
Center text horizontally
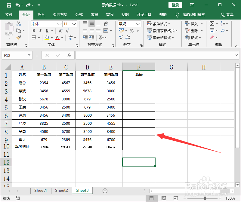92,31
